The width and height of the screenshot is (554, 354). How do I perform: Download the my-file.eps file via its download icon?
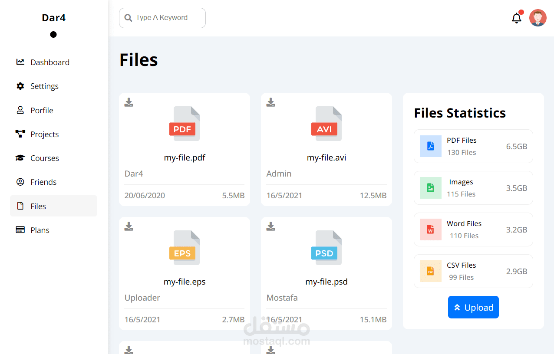[129, 226]
